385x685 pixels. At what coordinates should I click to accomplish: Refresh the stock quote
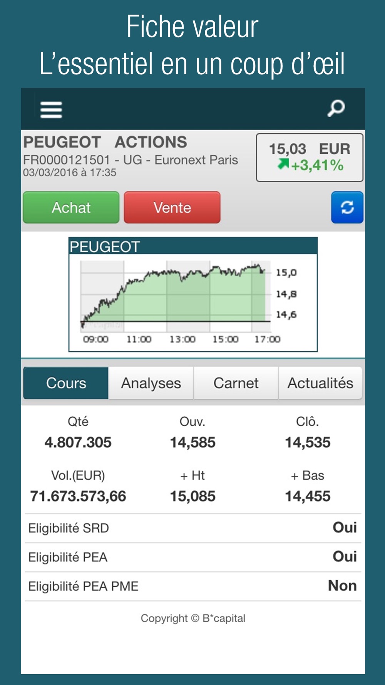[x=347, y=207]
